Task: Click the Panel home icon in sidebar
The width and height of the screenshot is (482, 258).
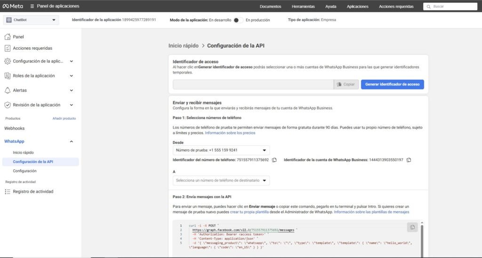Action: point(8,37)
